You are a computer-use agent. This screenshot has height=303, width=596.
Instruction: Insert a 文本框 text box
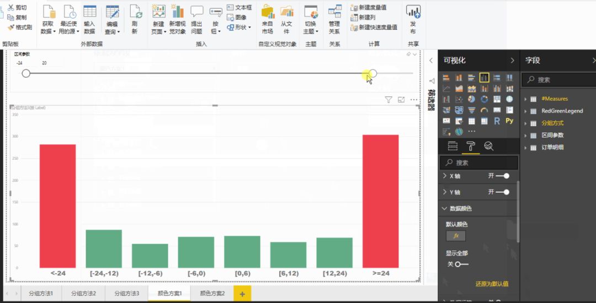coord(239,8)
